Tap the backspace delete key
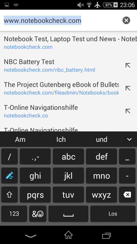The width and height of the screenshot is (137, 244). pyautogui.click(x=127, y=194)
